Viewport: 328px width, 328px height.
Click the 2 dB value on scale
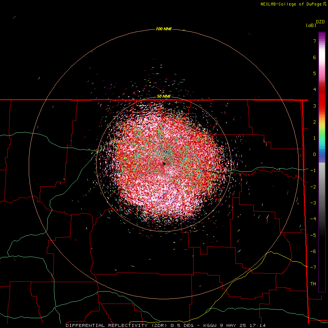tap(315, 122)
